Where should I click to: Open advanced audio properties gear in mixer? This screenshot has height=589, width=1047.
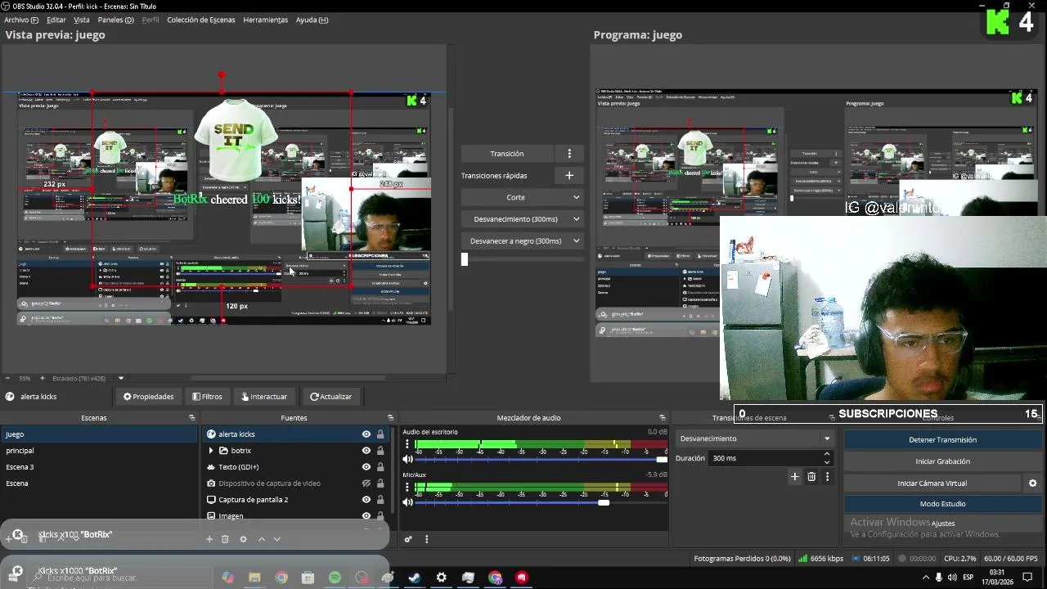(408, 539)
